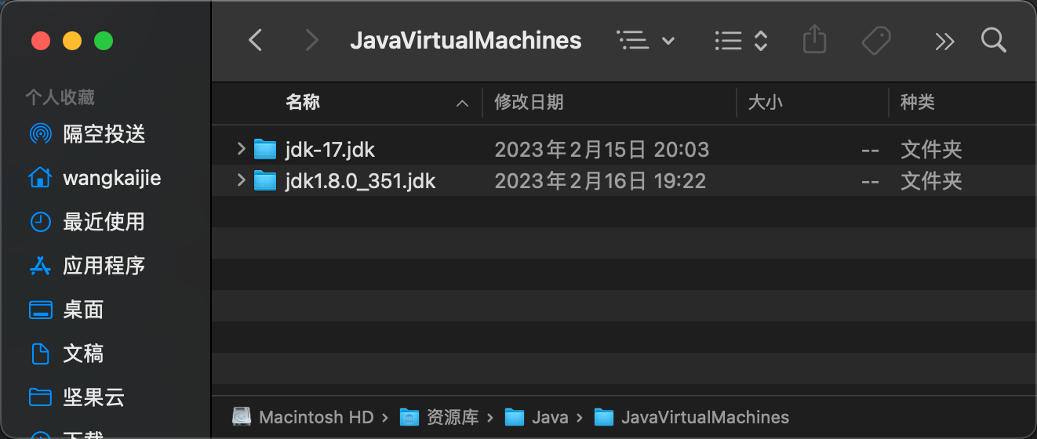Screen dimensions: 1037x439
Task: Click the clock icon beside 最近使用
Action: point(40,222)
